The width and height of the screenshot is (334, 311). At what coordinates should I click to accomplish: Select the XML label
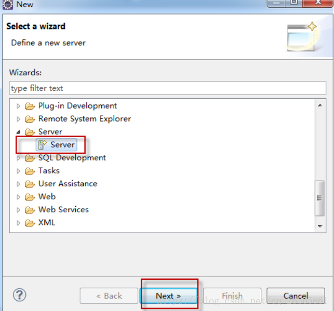[x=47, y=223]
